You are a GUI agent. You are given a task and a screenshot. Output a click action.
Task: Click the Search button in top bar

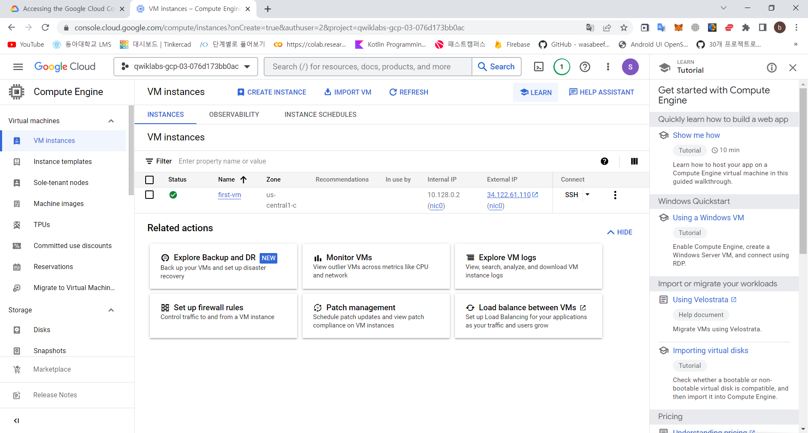coord(497,66)
